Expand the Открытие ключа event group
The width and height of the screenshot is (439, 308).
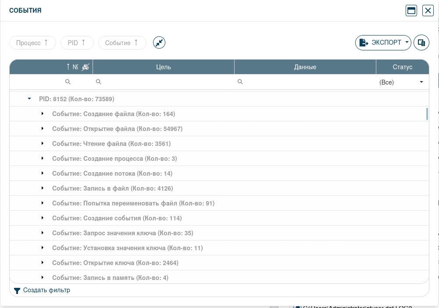[x=43, y=263]
